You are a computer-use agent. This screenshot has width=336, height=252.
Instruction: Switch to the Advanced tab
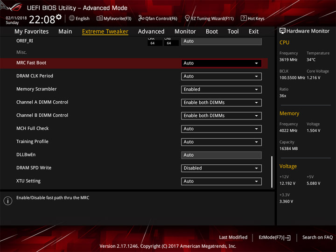151,32
